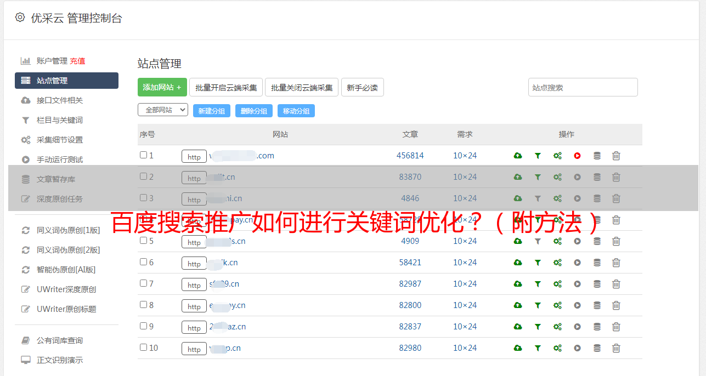Screen dimensions: 706x376
Task: Select 站点管理 in the sidebar
Action: (x=66, y=81)
